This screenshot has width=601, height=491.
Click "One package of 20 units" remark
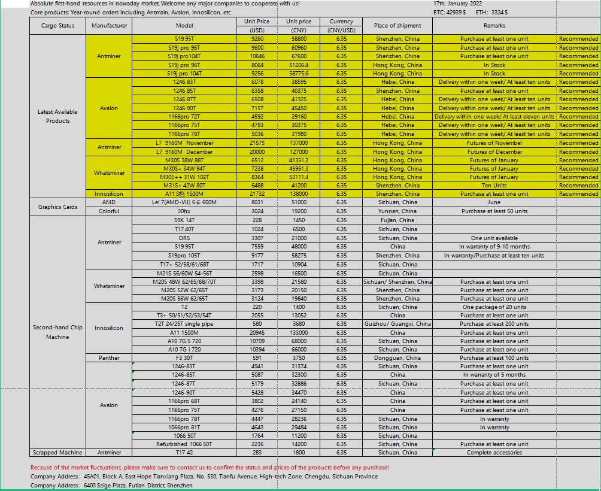click(x=494, y=307)
